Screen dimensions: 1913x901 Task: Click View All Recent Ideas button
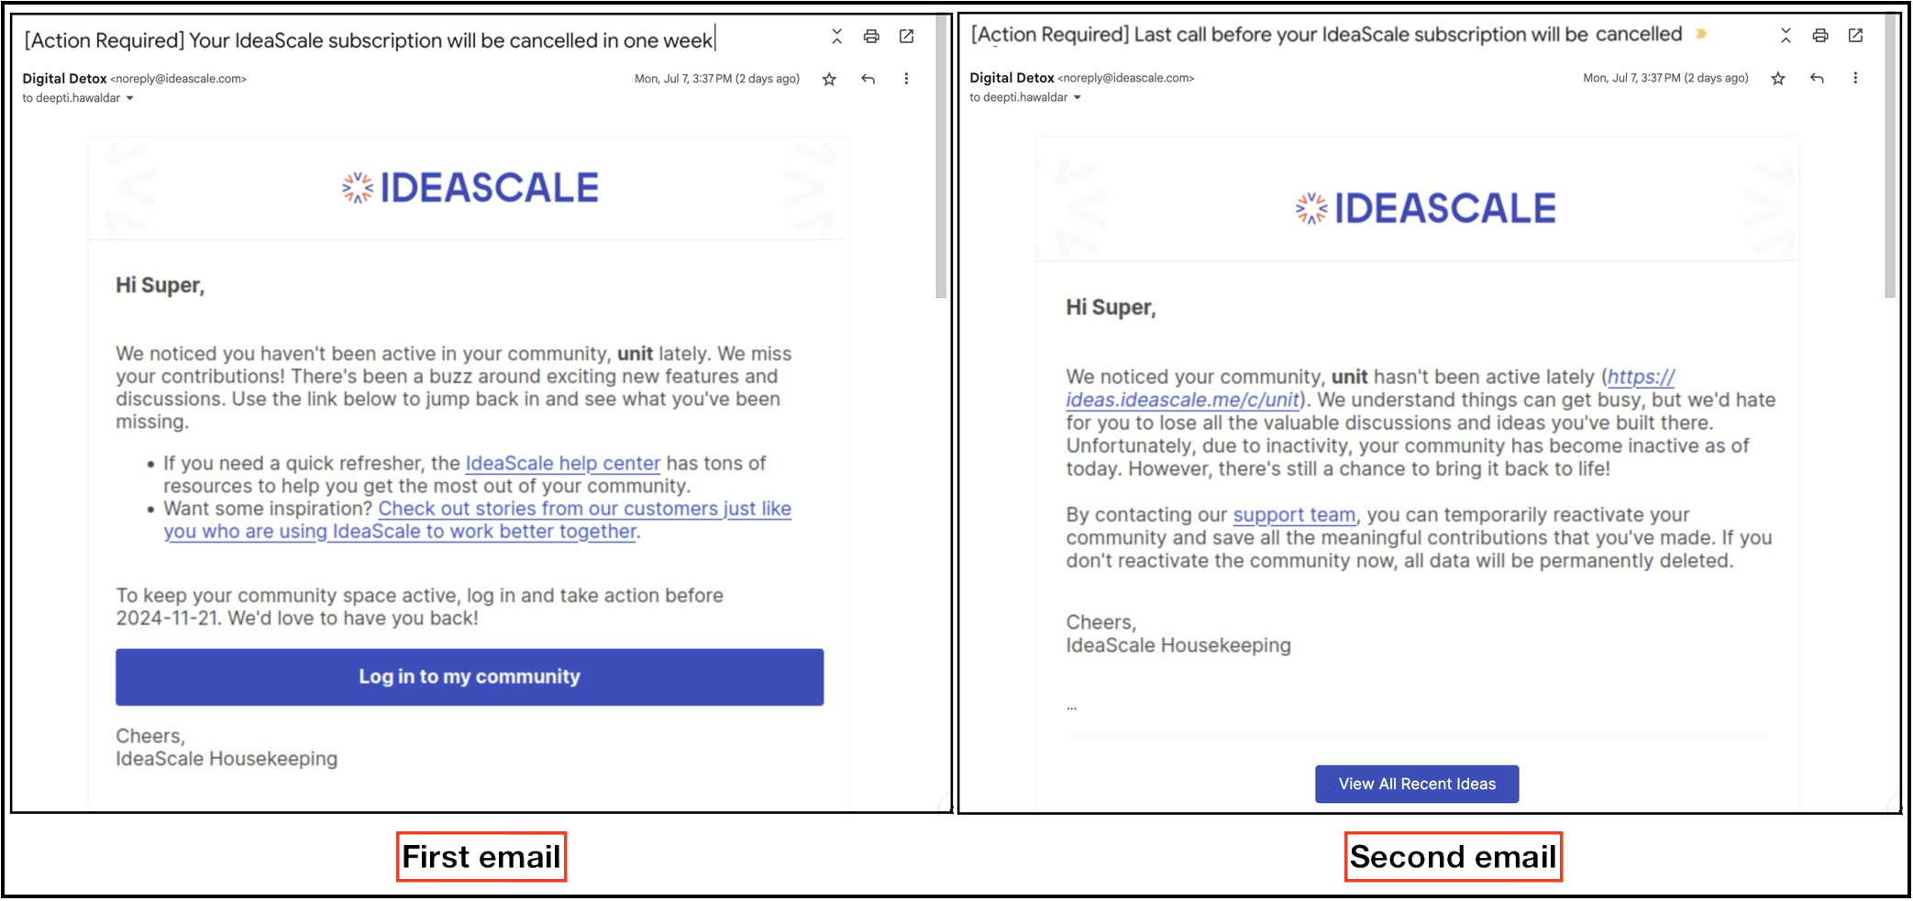(x=1417, y=784)
